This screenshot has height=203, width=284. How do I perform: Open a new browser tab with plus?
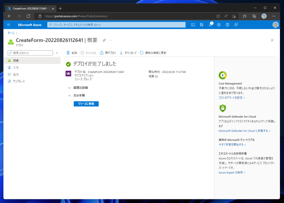point(60,8)
